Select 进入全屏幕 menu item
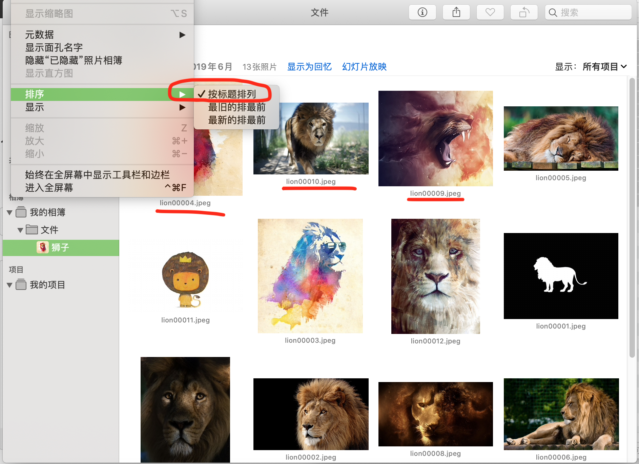This screenshot has height=464, width=639. pos(102,188)
